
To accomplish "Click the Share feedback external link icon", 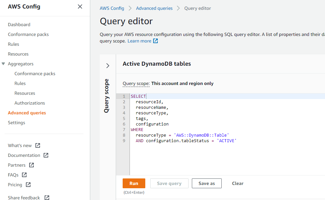I will (x=47, y=197).
